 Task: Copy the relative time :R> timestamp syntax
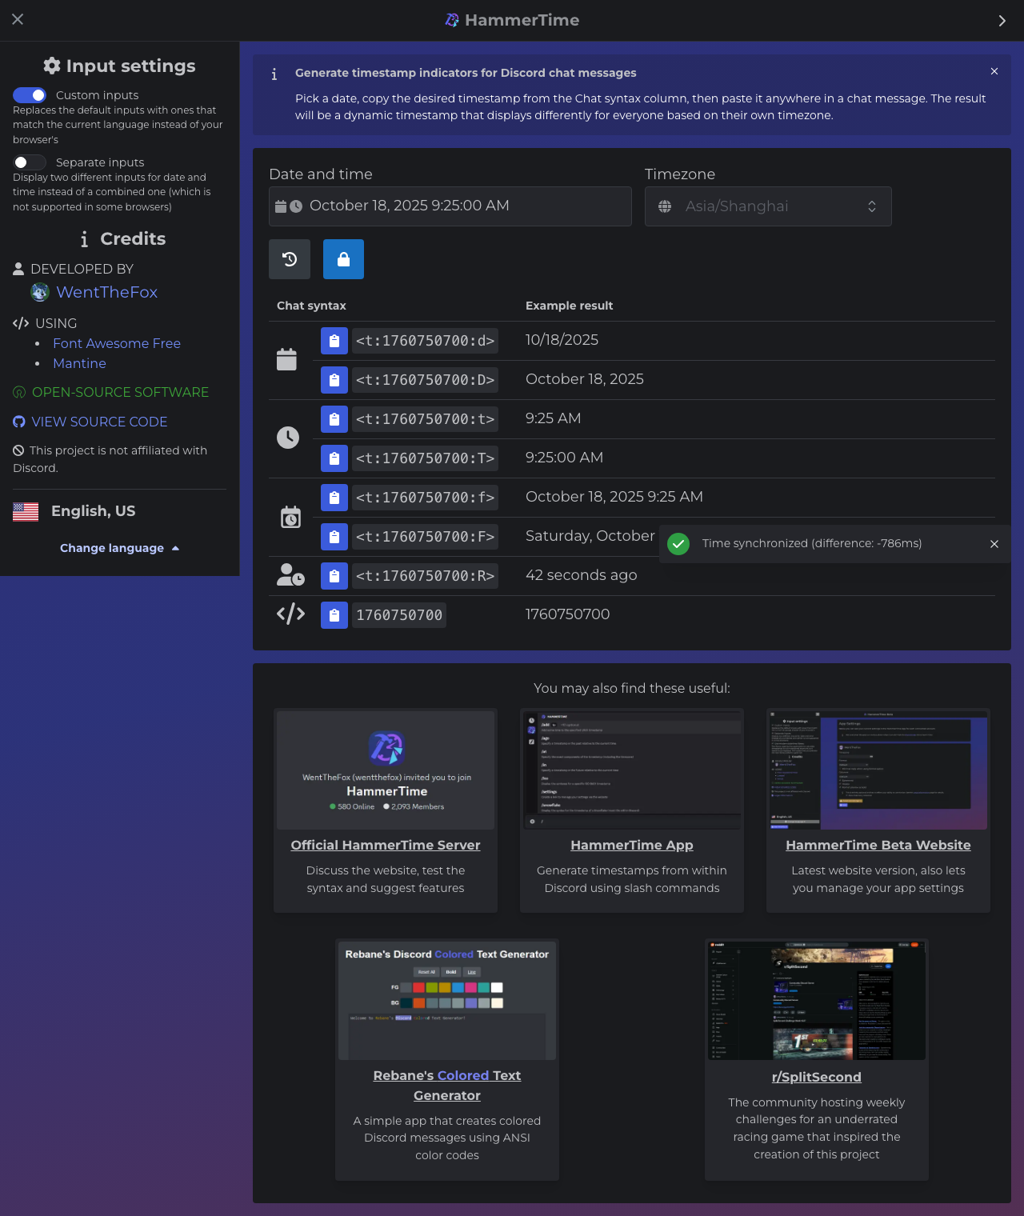[334, 576]
